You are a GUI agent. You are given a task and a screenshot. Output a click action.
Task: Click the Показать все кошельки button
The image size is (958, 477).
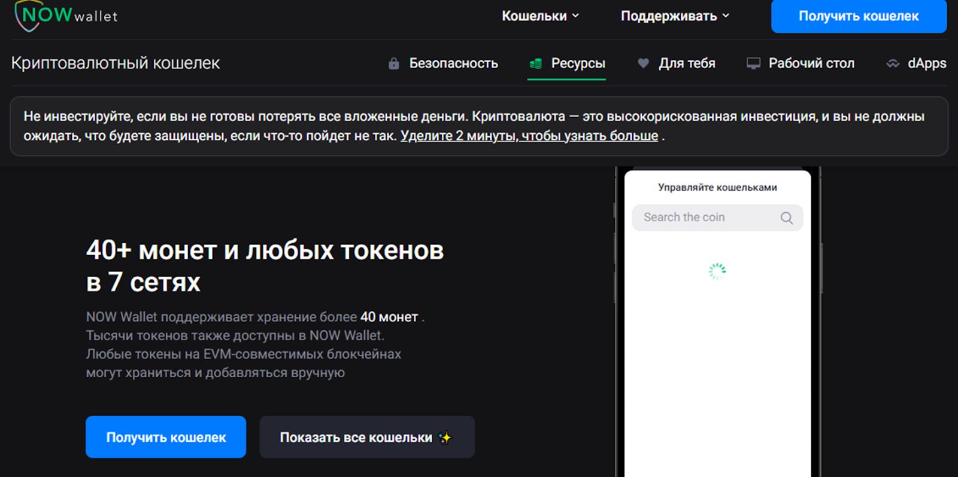point(367,437)
